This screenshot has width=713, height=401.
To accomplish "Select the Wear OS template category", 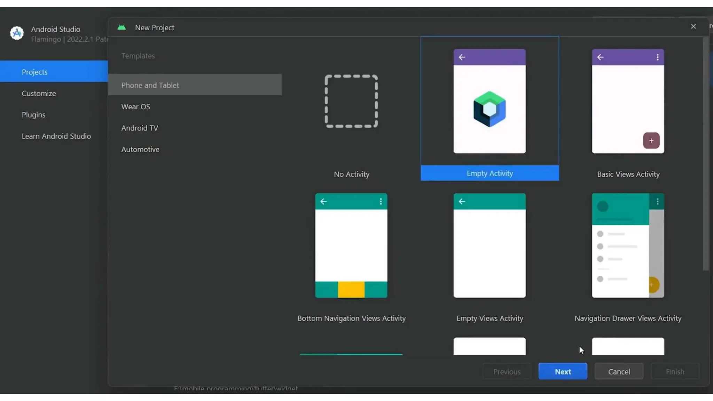I will pos(135,107).
